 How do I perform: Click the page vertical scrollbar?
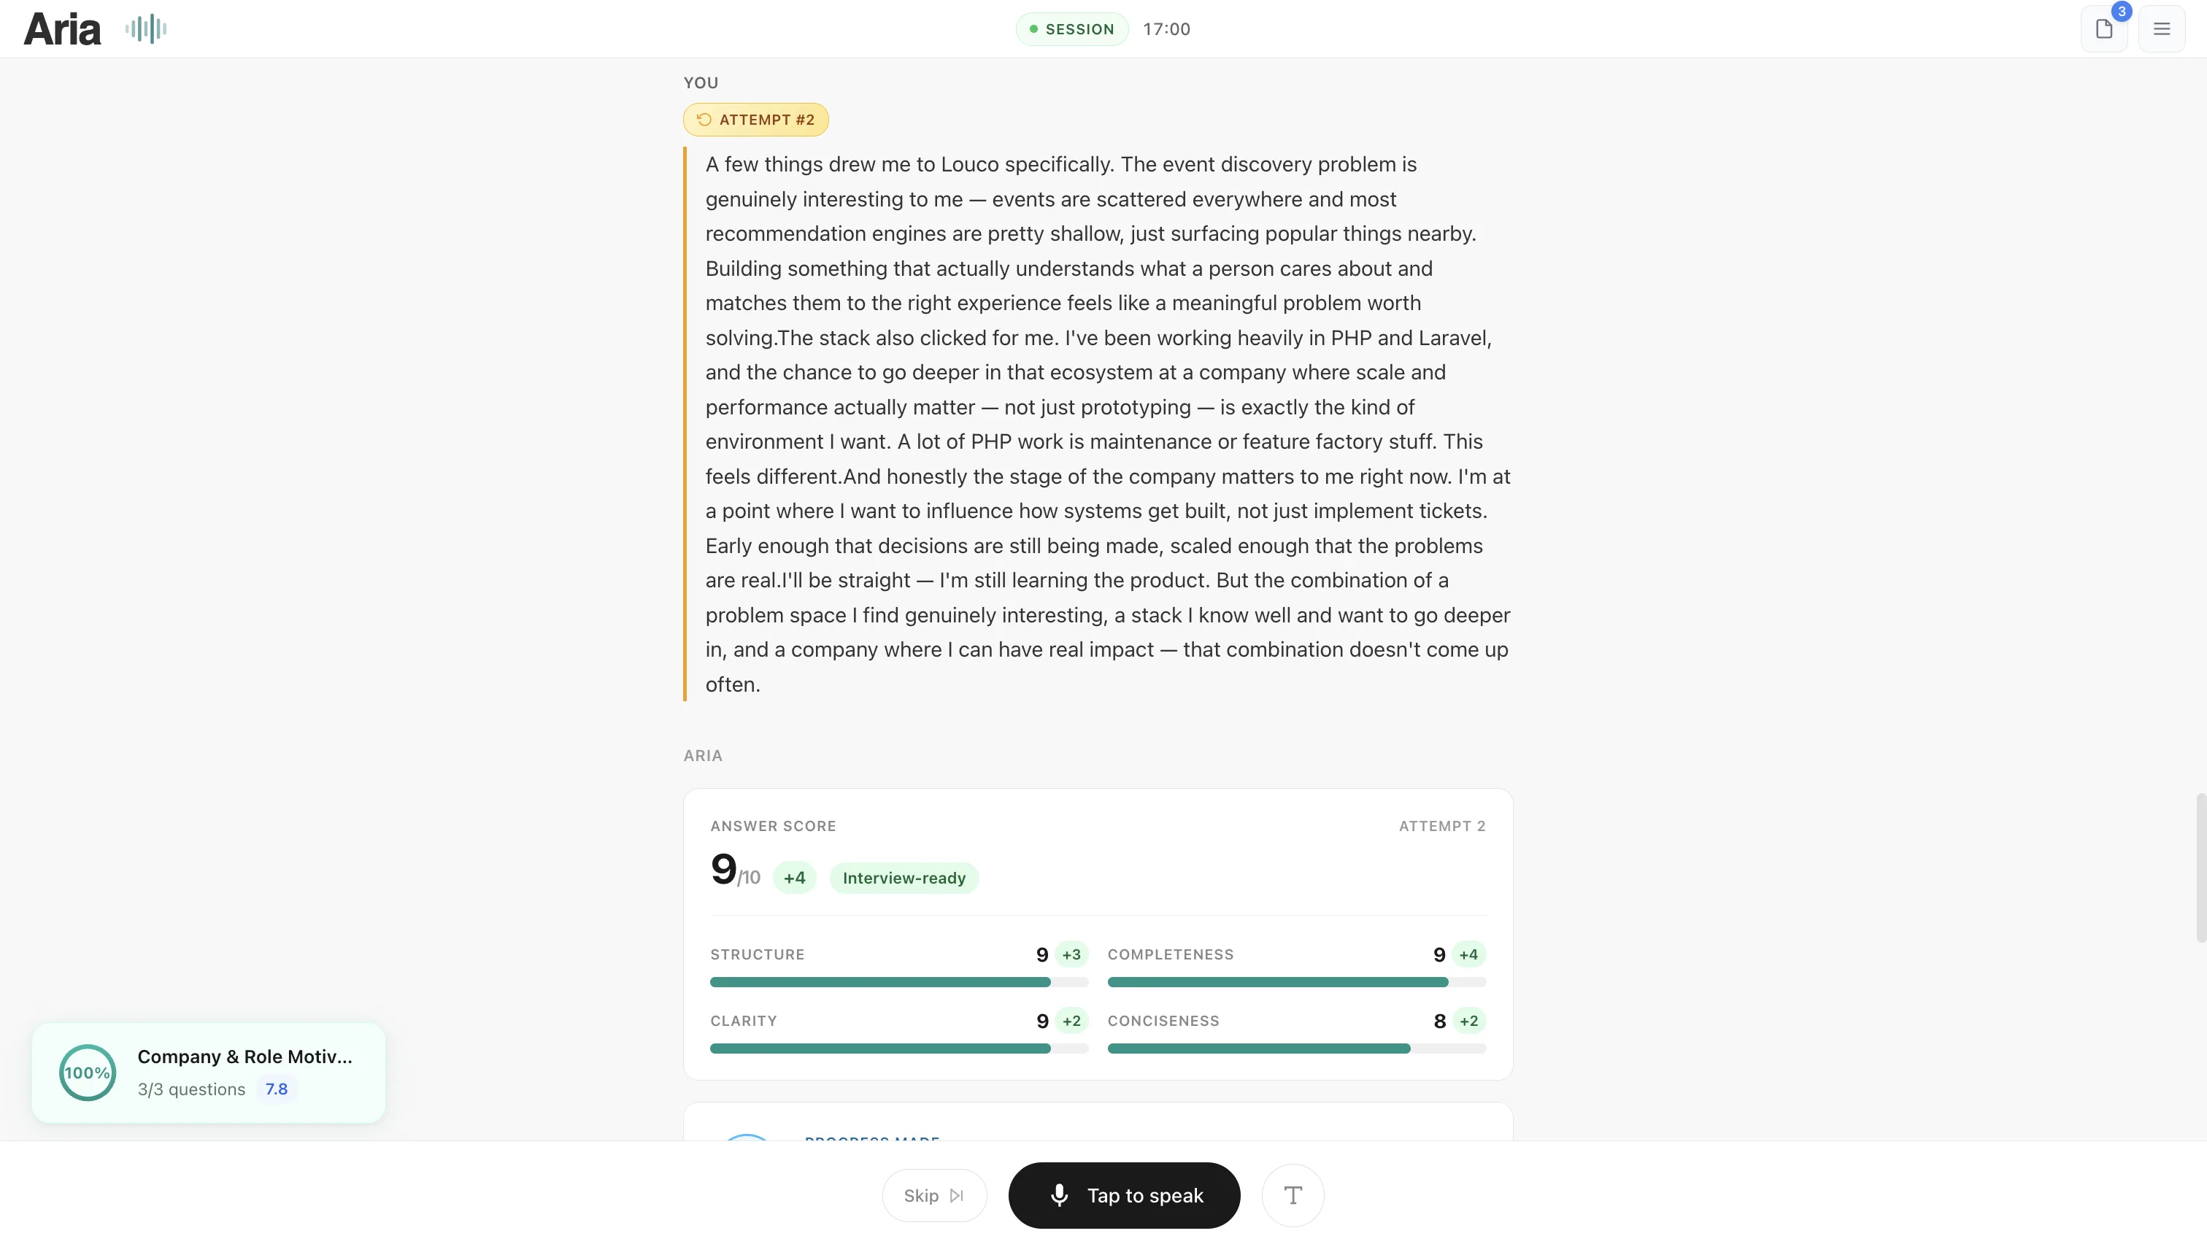[2200, 866]
